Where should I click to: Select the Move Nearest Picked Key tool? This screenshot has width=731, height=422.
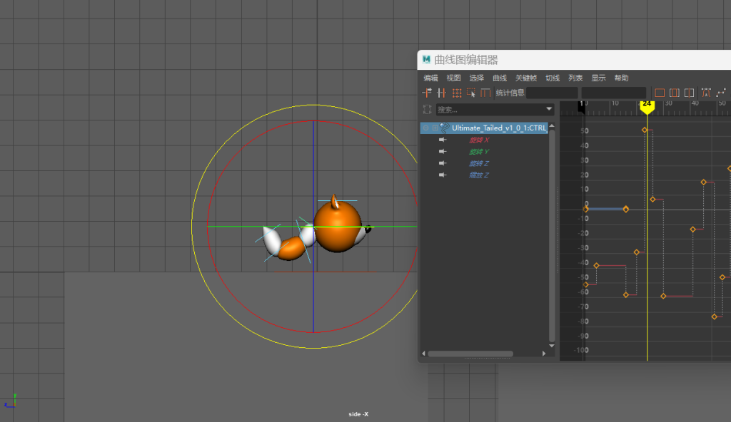427,93
